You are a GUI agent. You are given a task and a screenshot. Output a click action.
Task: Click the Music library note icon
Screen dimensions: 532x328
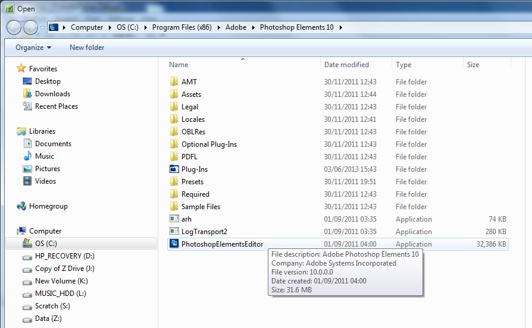[x=27, y=156]
